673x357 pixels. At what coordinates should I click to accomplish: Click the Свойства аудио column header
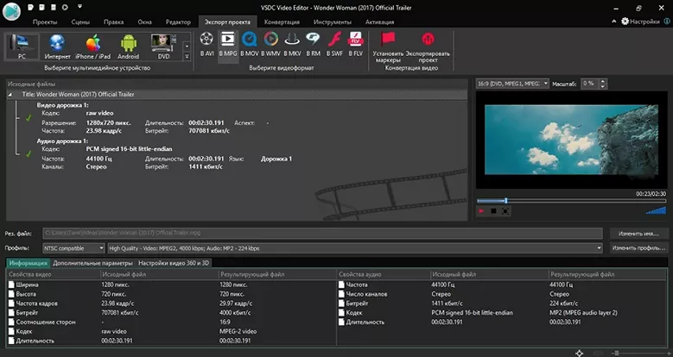[384, 274]
